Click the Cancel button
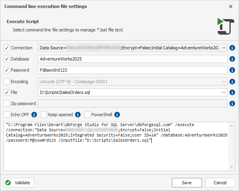Image resolution: width=239 pixels, height=191 pixels. [x=220, y=183]
